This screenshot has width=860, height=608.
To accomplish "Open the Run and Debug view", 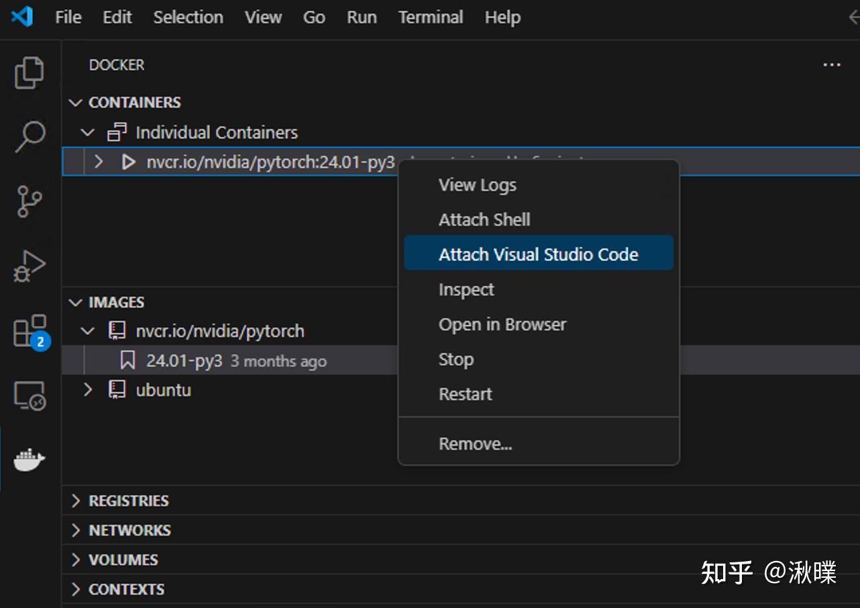I will pyautogui.click(x=30, y=265).
